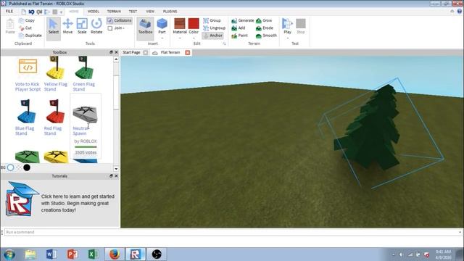Viewport: 464px width, 261px height.
Task: Switch to the TEST ribbon tab
Action: coord(133,12)
